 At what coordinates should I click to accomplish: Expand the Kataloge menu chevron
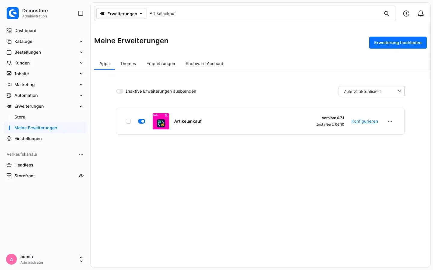coord(81,41)
